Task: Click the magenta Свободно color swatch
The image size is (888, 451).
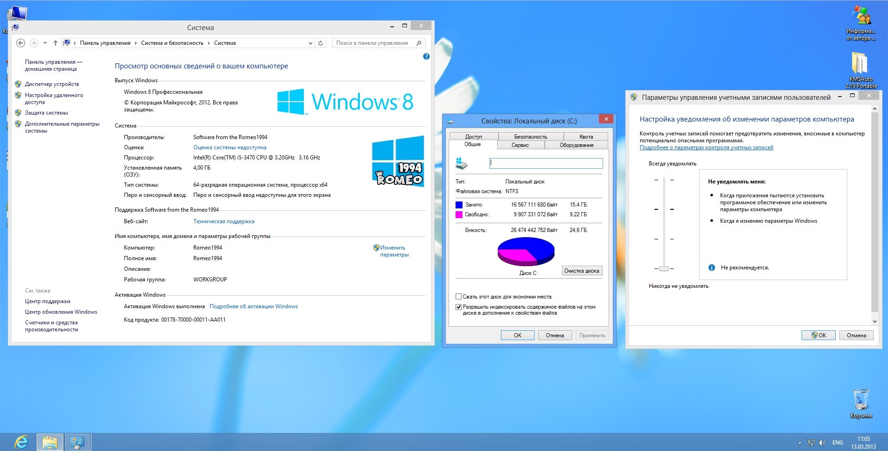Action: pyautogui.click(x=459, y=214)
